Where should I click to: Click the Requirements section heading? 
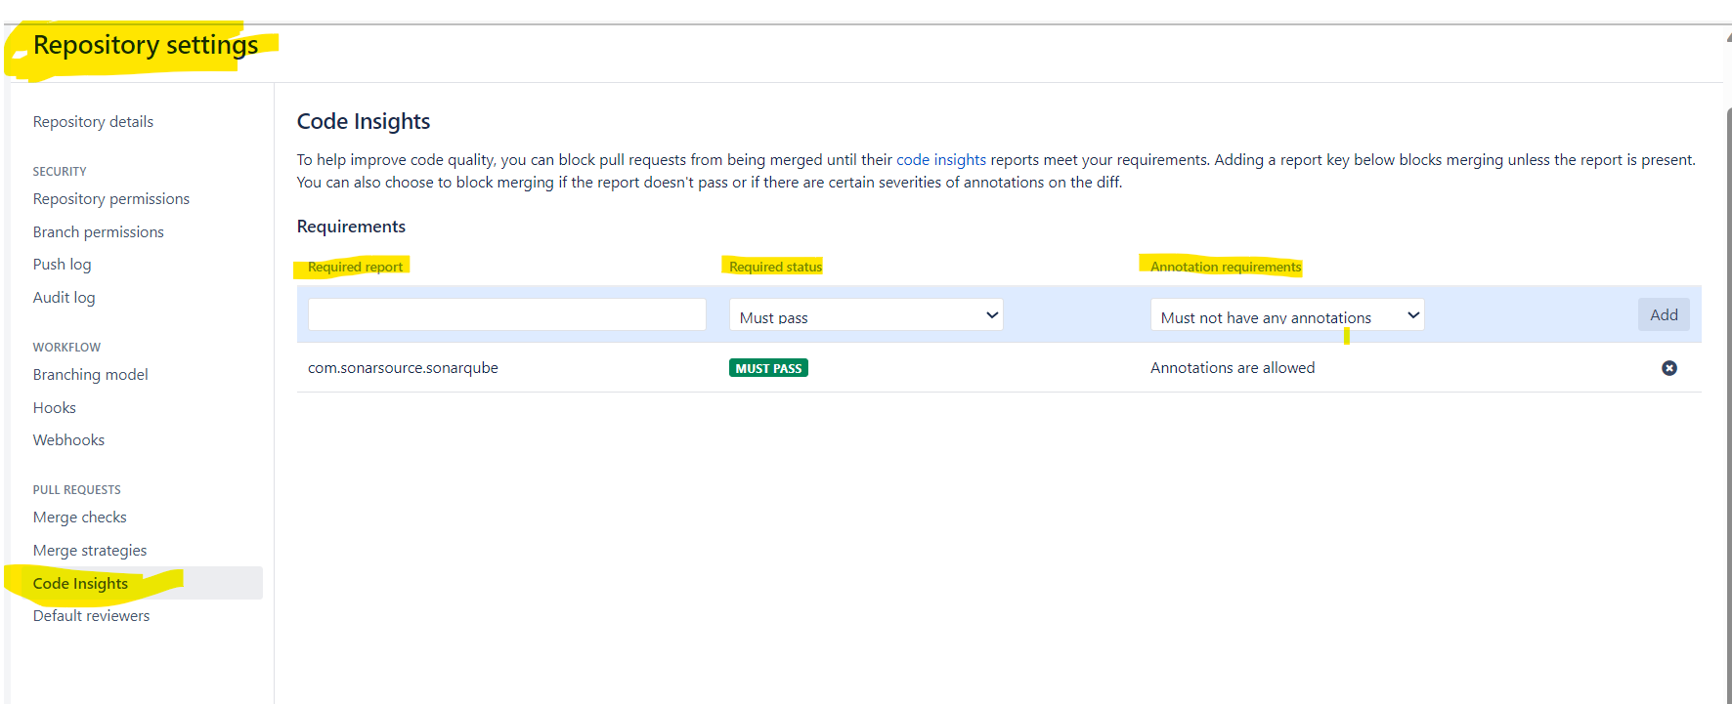coord(351,227)
